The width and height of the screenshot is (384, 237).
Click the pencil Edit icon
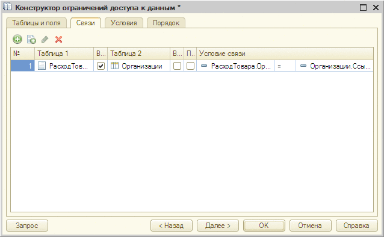(x=45, y=39)
